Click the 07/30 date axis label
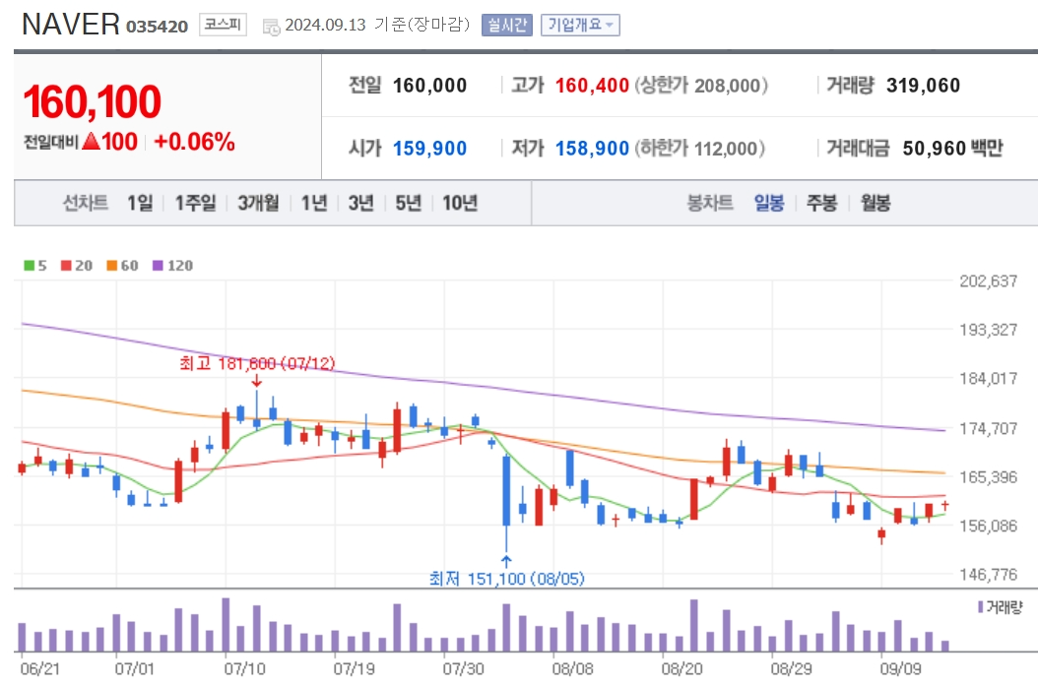The height and width of the screenshot is (685, 1038). click(x=464, y=668)
